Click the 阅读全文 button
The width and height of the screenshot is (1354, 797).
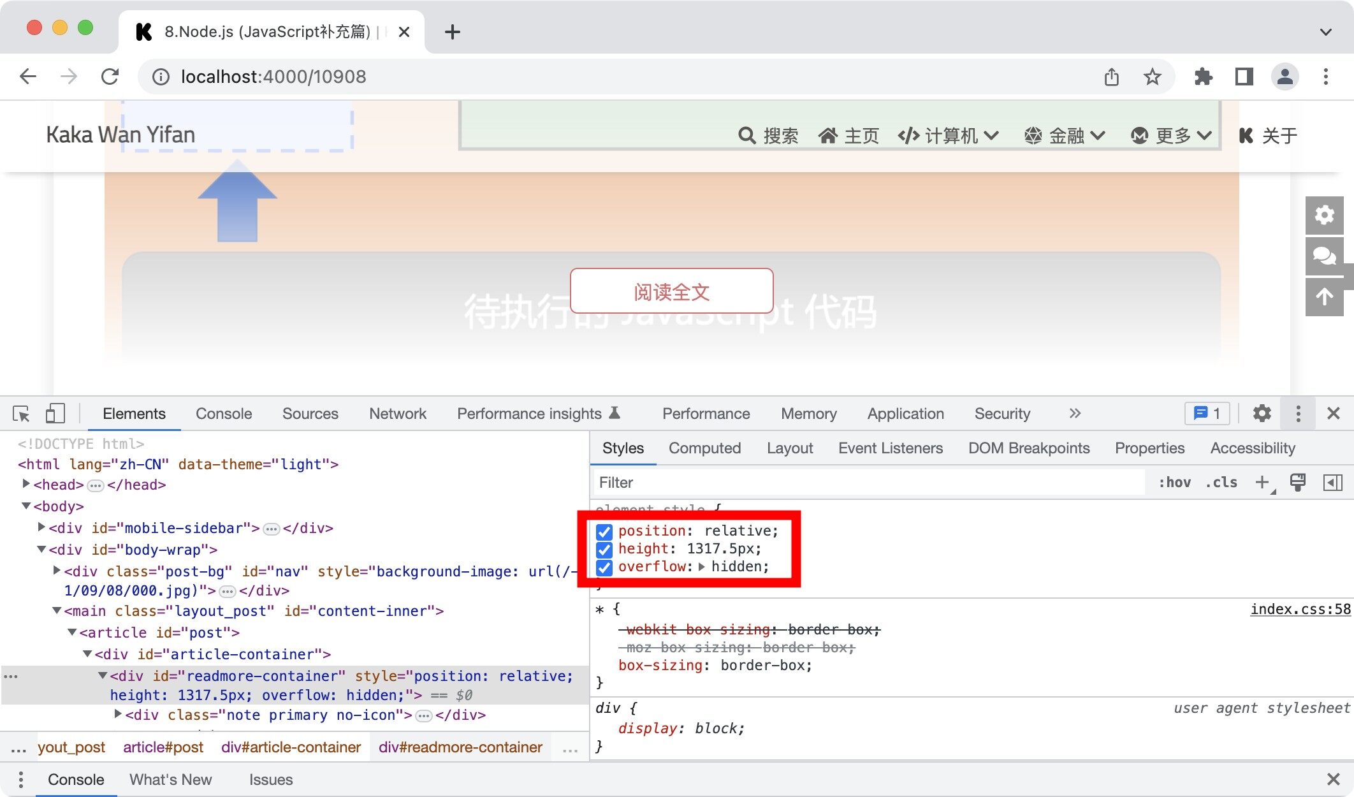[671, 291]
